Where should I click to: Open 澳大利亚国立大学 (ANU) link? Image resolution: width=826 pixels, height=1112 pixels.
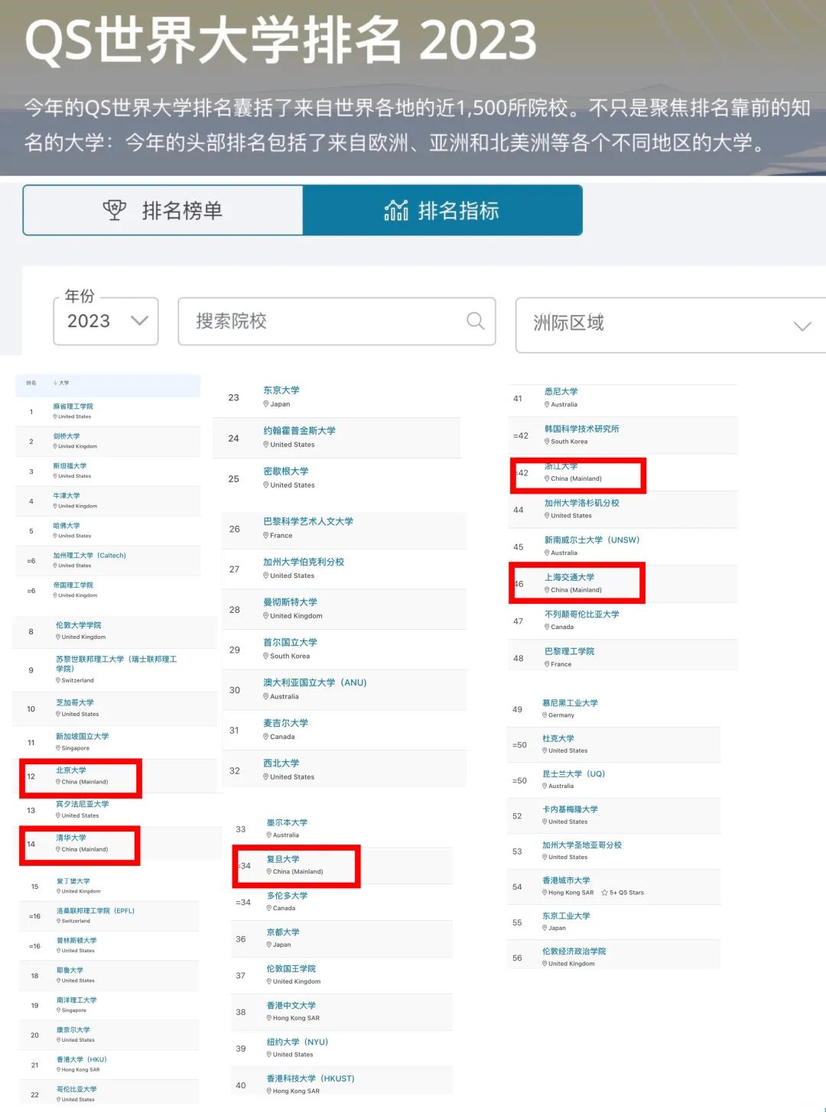pos(315,682)
